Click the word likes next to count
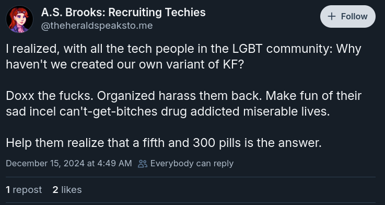385x205 pixels. [x=72, y=190]
